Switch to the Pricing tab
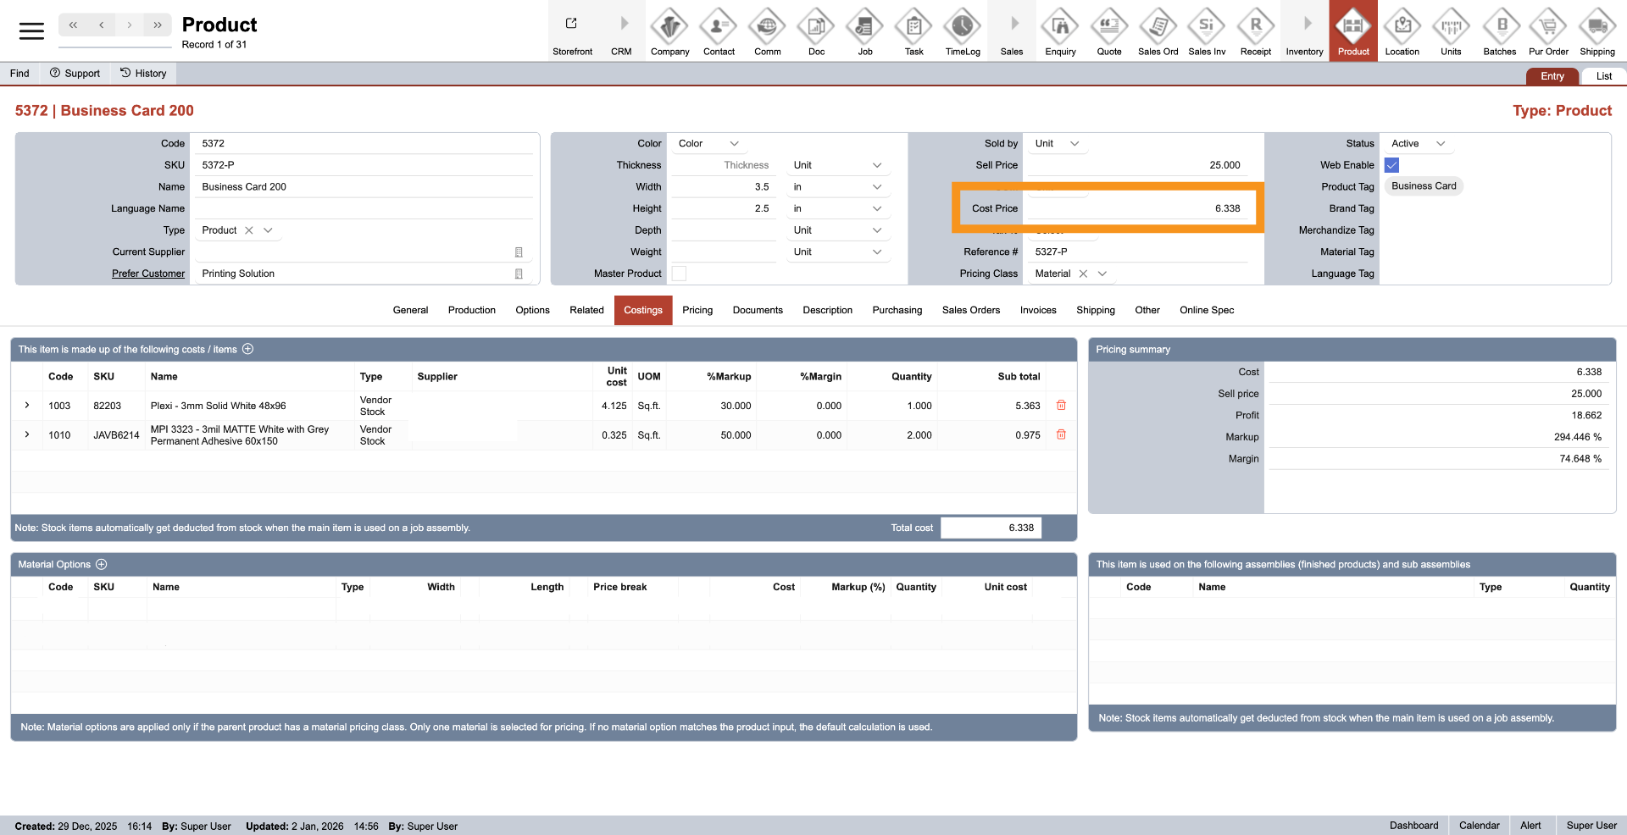 pos(697,310)
